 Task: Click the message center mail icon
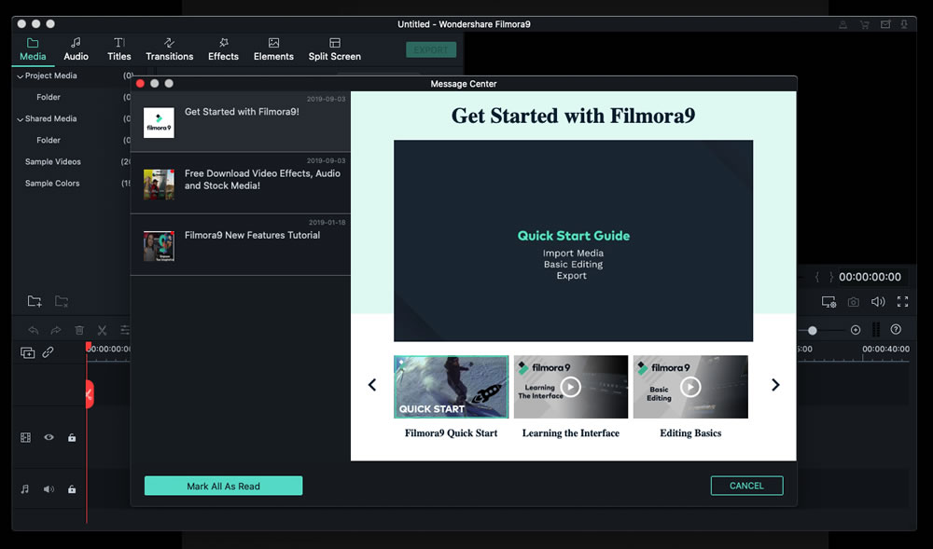885,24
